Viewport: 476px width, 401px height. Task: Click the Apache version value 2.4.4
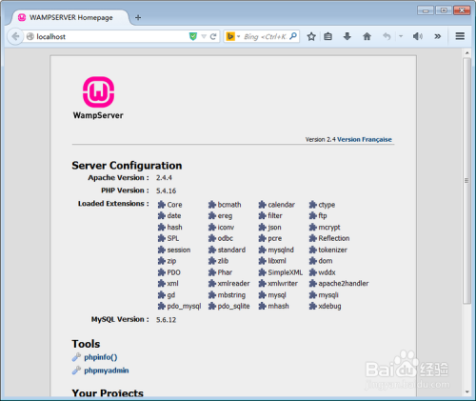click(x=164, y=177)
